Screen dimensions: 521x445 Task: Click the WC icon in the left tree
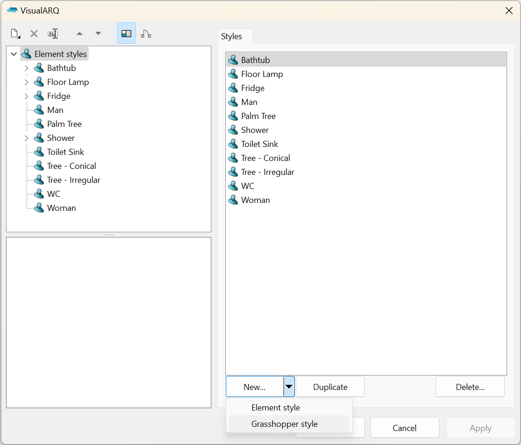click(39, 194)
